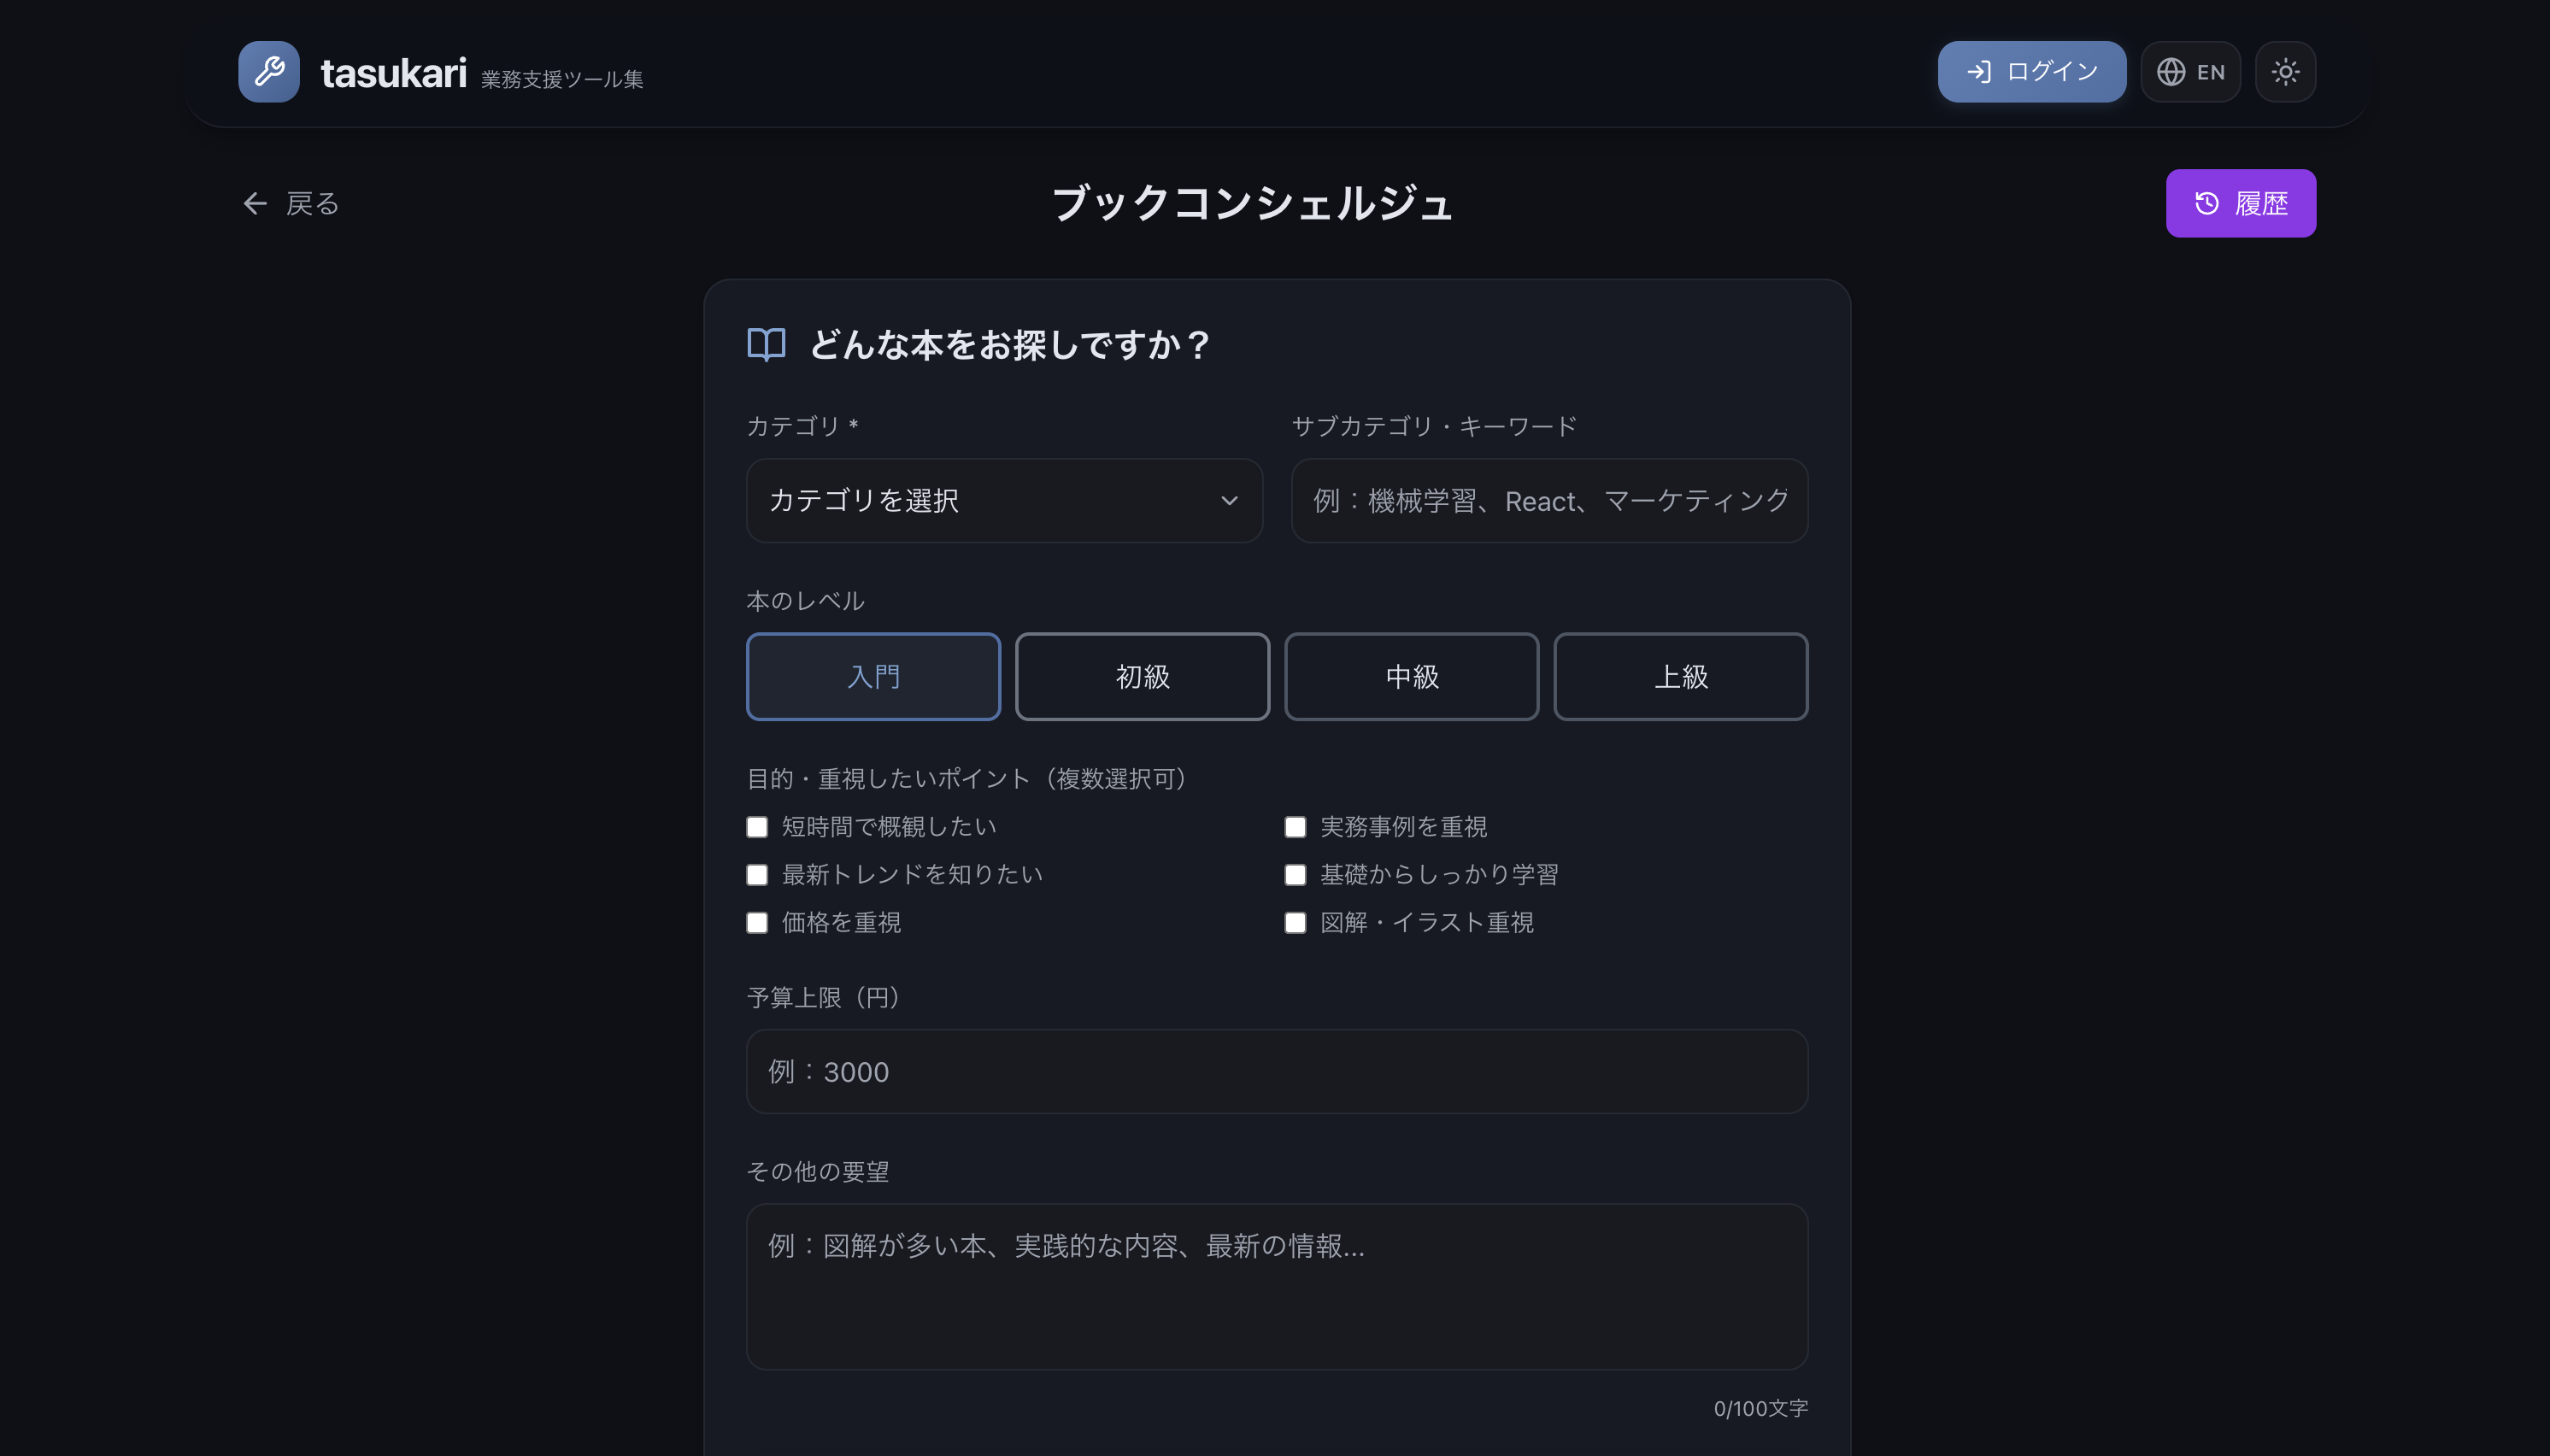Tick 図解・イラスト重視 checkbox
Screen dimensions: 2550x1456
1295,923
